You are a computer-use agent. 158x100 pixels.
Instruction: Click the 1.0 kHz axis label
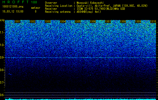2,45
